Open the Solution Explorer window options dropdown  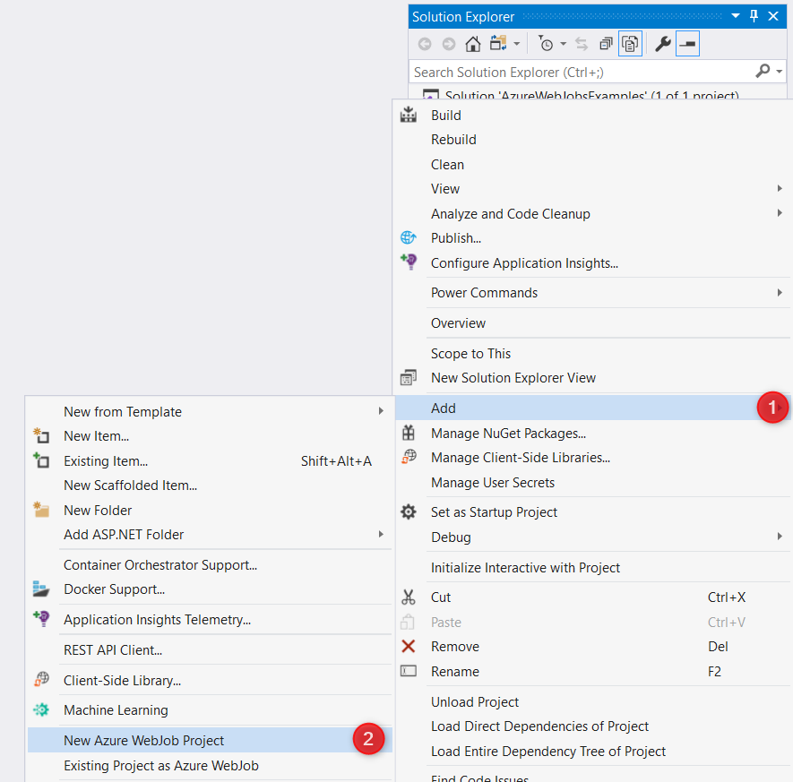click(736, 16)
